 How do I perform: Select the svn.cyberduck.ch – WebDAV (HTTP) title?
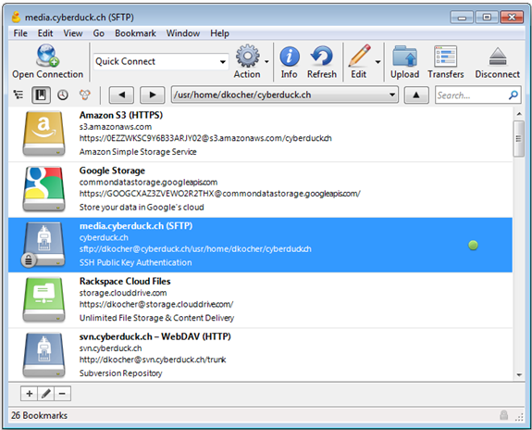155,336
